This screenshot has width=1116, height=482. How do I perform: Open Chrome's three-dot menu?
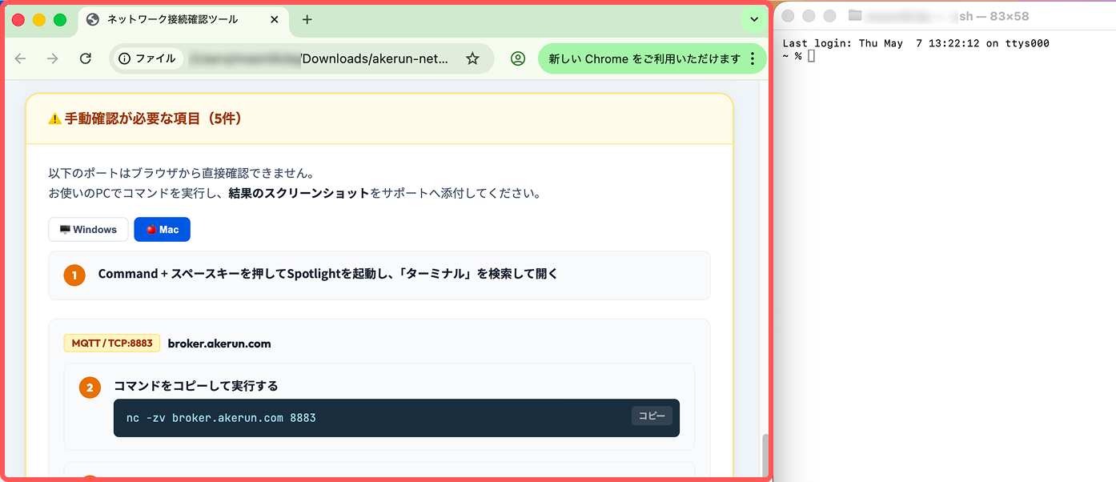click(752, 58)
